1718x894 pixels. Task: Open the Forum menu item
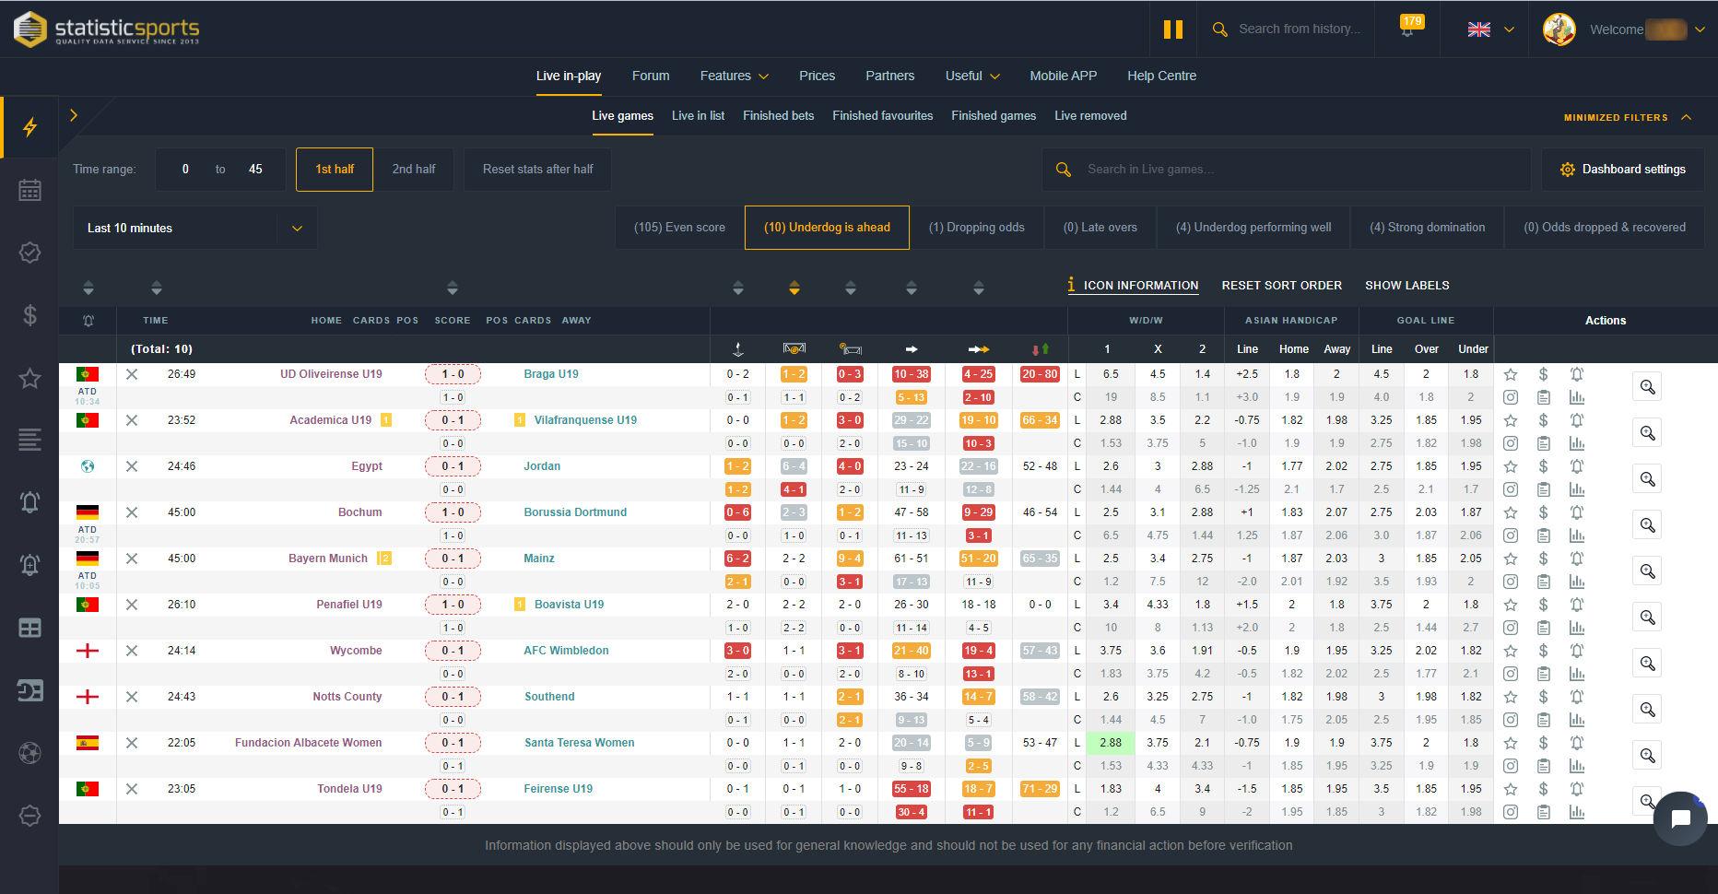(651, 76)
